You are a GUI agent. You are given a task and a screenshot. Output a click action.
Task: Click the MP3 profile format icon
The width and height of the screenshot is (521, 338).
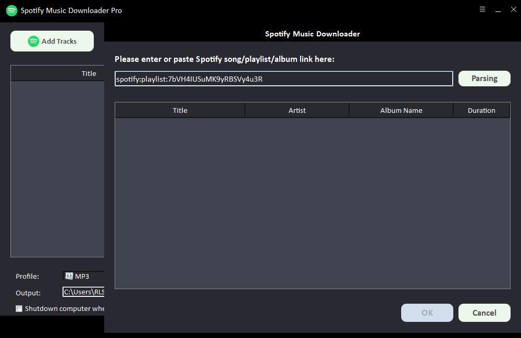click(x=69, y=276)
